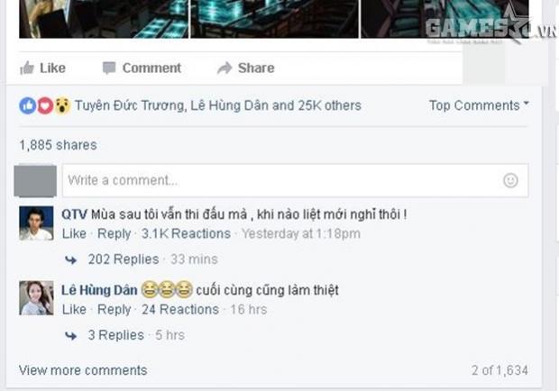View the 3.1K Reactions list
559x391 pixels.
(186, 233)
